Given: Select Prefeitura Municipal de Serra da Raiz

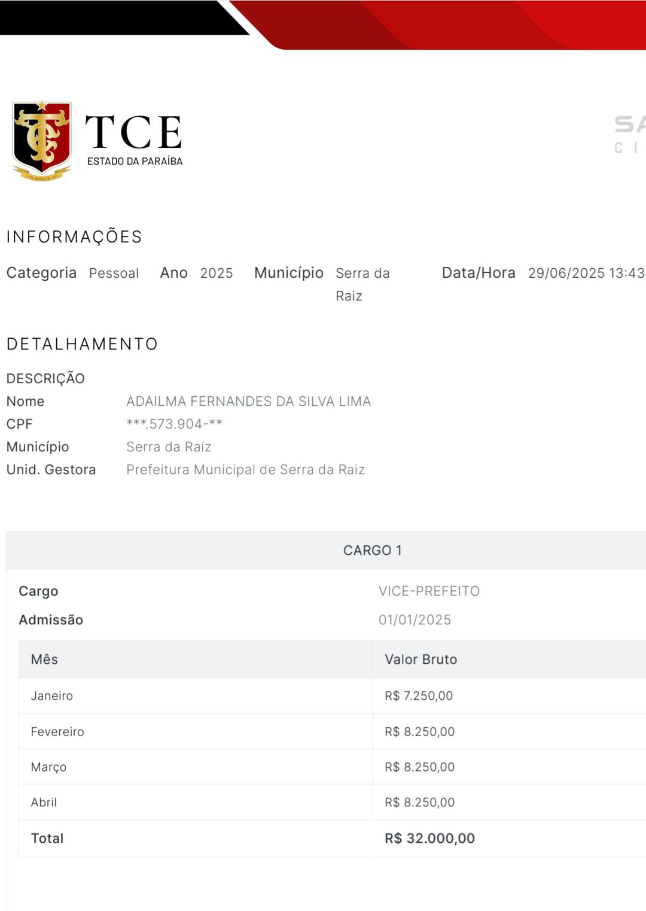Looking at the screenshot, I should point(245,469).
